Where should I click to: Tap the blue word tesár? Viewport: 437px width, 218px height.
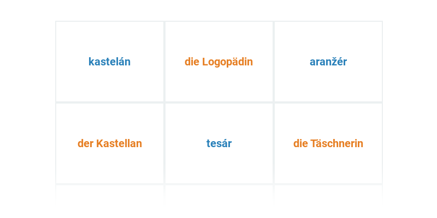[x=219, y=143]
